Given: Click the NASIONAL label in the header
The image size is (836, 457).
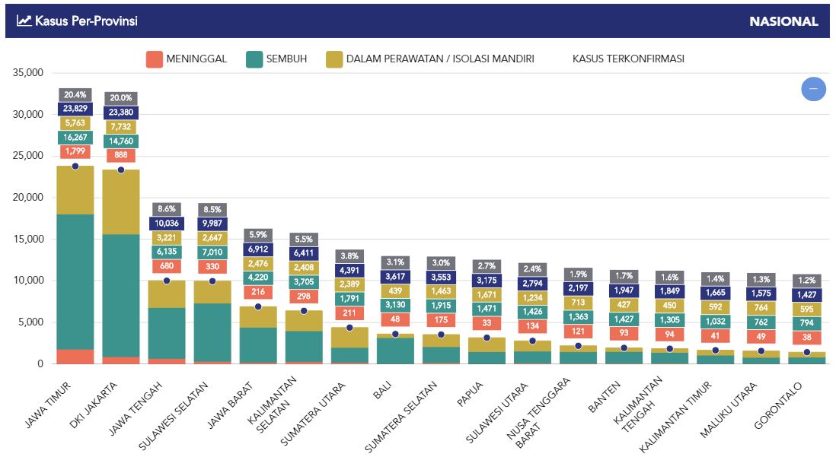Looking at the screenshot, I should click(x=783, y=21).
